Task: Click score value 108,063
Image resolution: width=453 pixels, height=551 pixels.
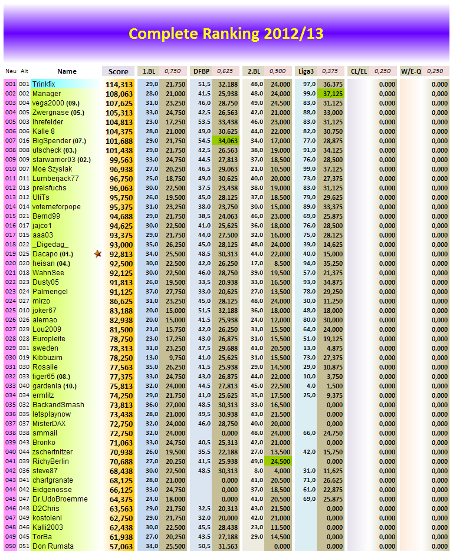Action: [119, 94]
